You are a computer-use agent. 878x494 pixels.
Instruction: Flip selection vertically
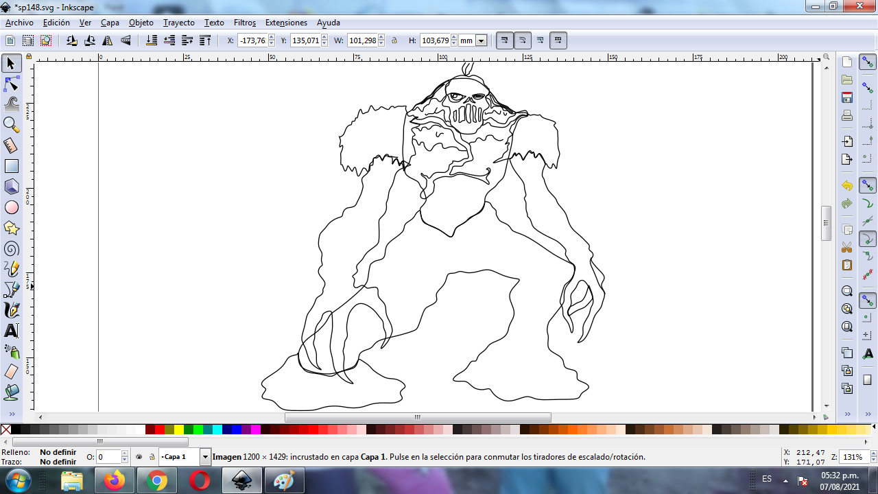(126, 40)
